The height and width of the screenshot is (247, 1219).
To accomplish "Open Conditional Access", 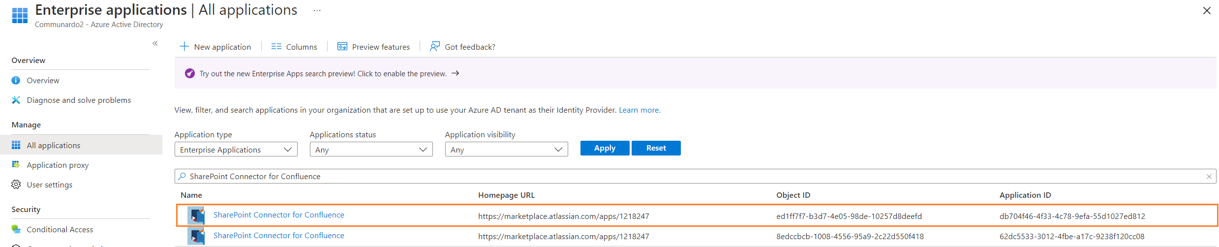I will [x=60, y=229].
